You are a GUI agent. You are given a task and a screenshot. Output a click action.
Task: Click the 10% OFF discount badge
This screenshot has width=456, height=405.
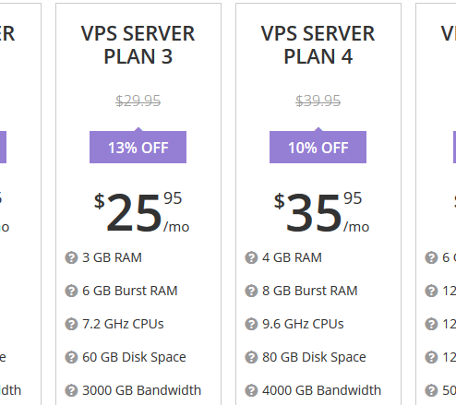click(x=318, y=147)
